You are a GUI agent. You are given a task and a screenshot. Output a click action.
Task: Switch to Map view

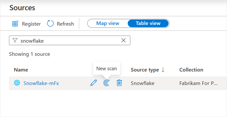108,23
